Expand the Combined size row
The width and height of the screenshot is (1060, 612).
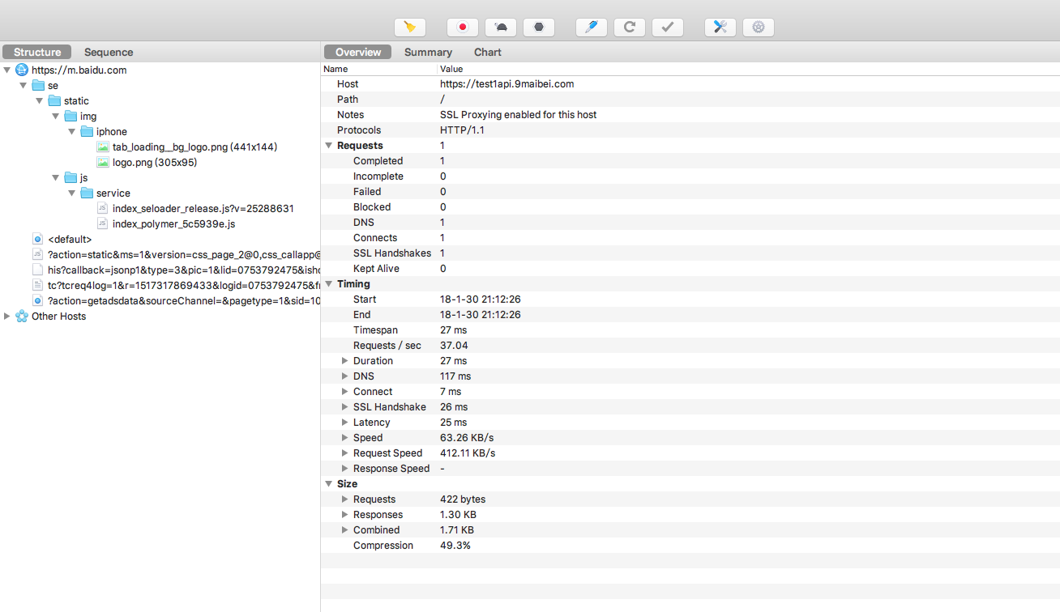pyautogui.click(x=345, y=530)
